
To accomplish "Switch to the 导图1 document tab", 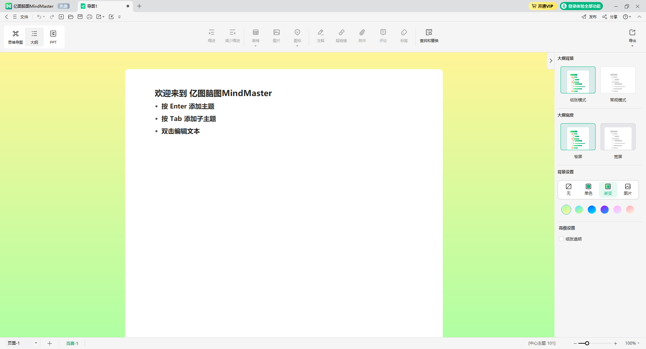I will [x=105, y=6].
